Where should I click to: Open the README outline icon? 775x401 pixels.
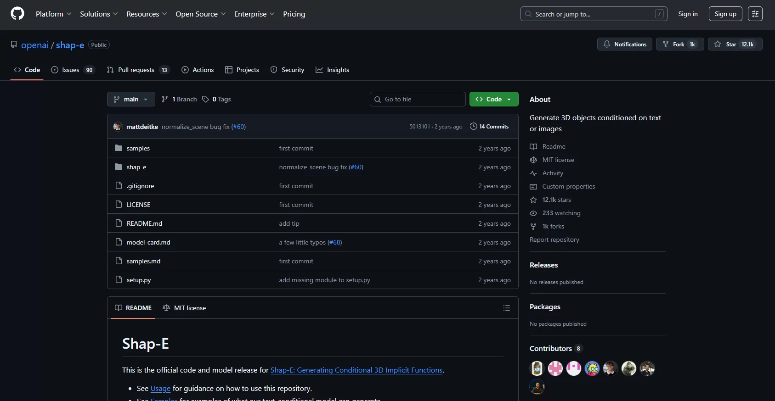coord(506,308)
